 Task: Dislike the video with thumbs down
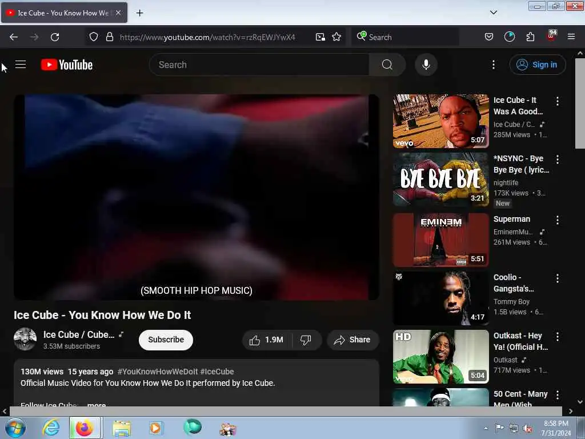point(306,340)
